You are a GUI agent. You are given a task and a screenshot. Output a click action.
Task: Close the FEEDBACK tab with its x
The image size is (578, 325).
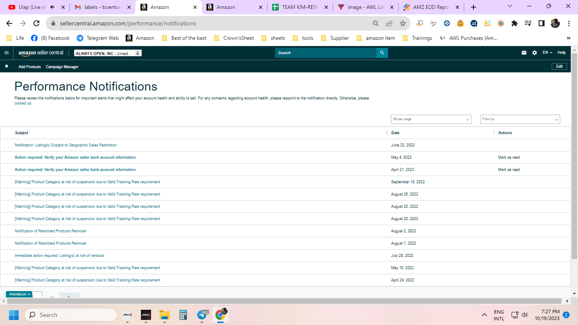point(29,294)
